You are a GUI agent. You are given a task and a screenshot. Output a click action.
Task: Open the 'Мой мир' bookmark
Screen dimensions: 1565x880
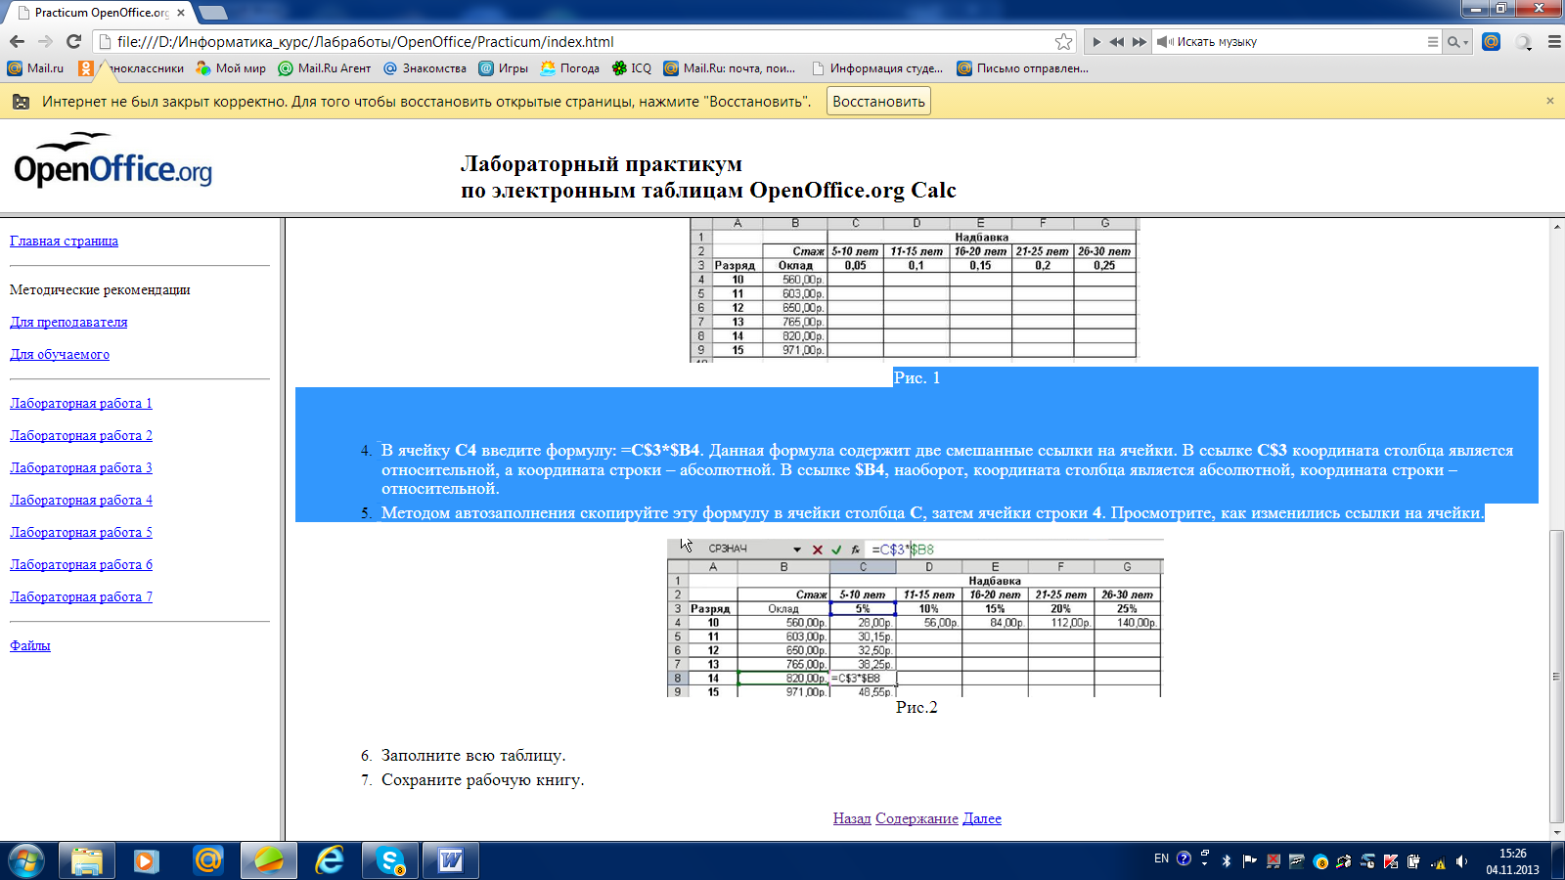click(x=231, y=68)
